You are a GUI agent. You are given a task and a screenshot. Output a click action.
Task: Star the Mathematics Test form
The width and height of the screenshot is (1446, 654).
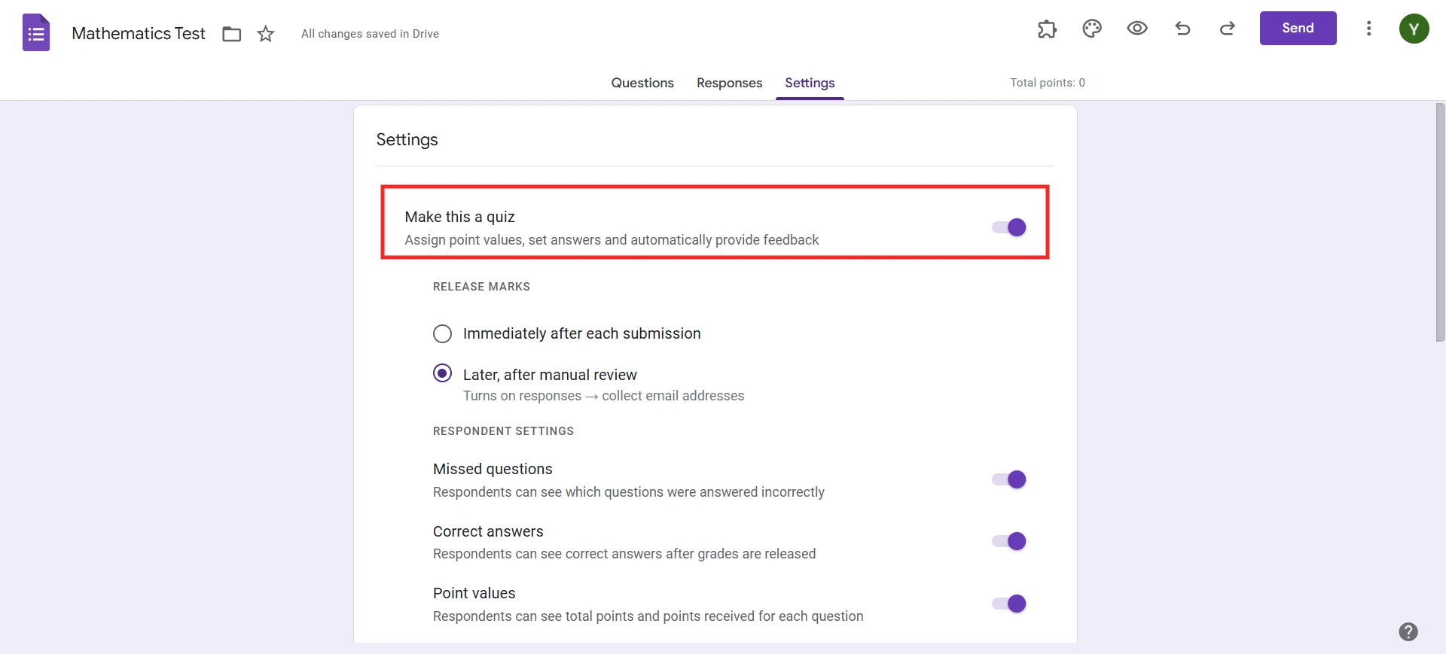pyautogui.click(x=265, y=34)
